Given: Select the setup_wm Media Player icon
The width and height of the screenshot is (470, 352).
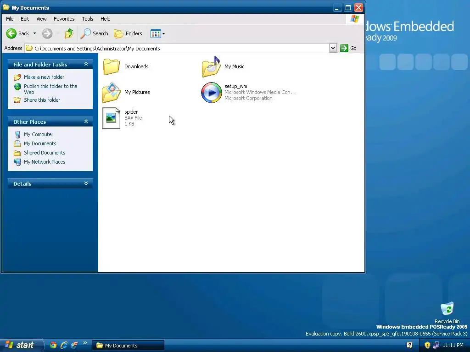Looking at the screenshot, I should point(211,93).
